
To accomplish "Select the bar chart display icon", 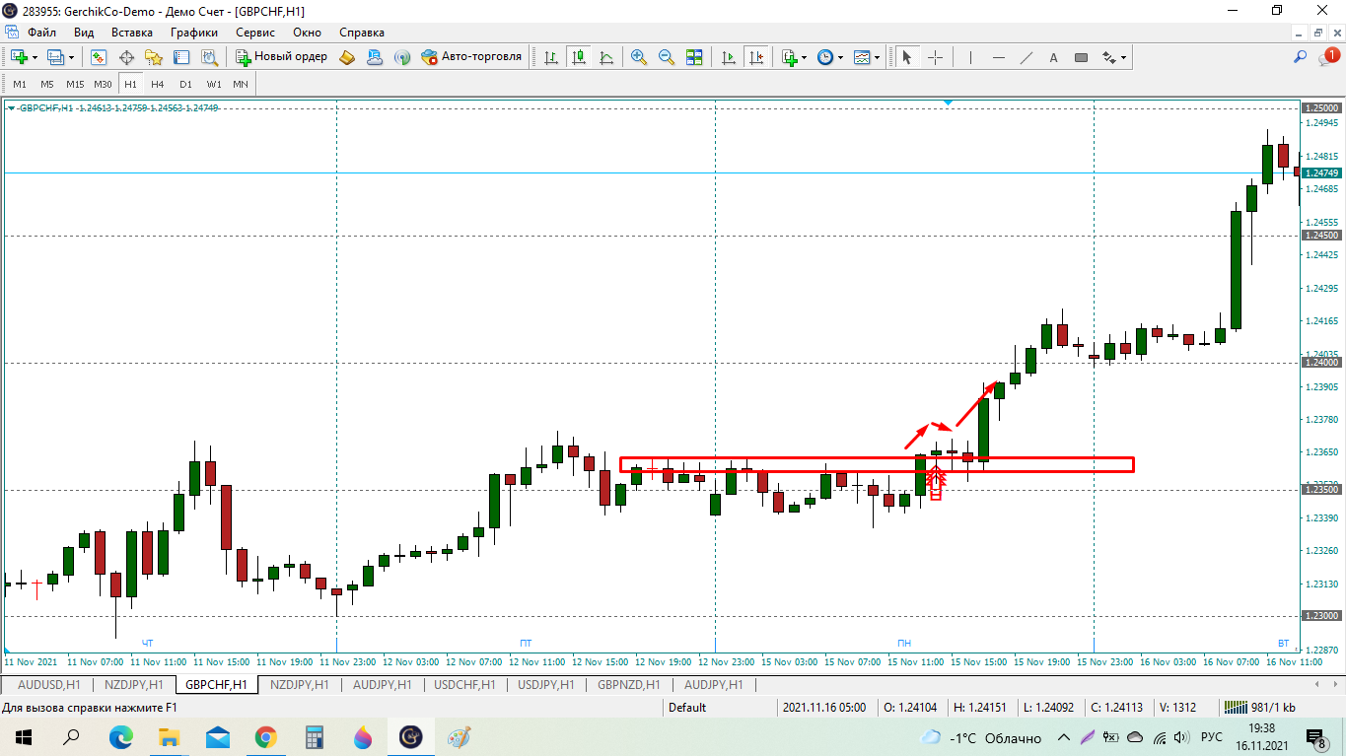I will tap(551, 57).
